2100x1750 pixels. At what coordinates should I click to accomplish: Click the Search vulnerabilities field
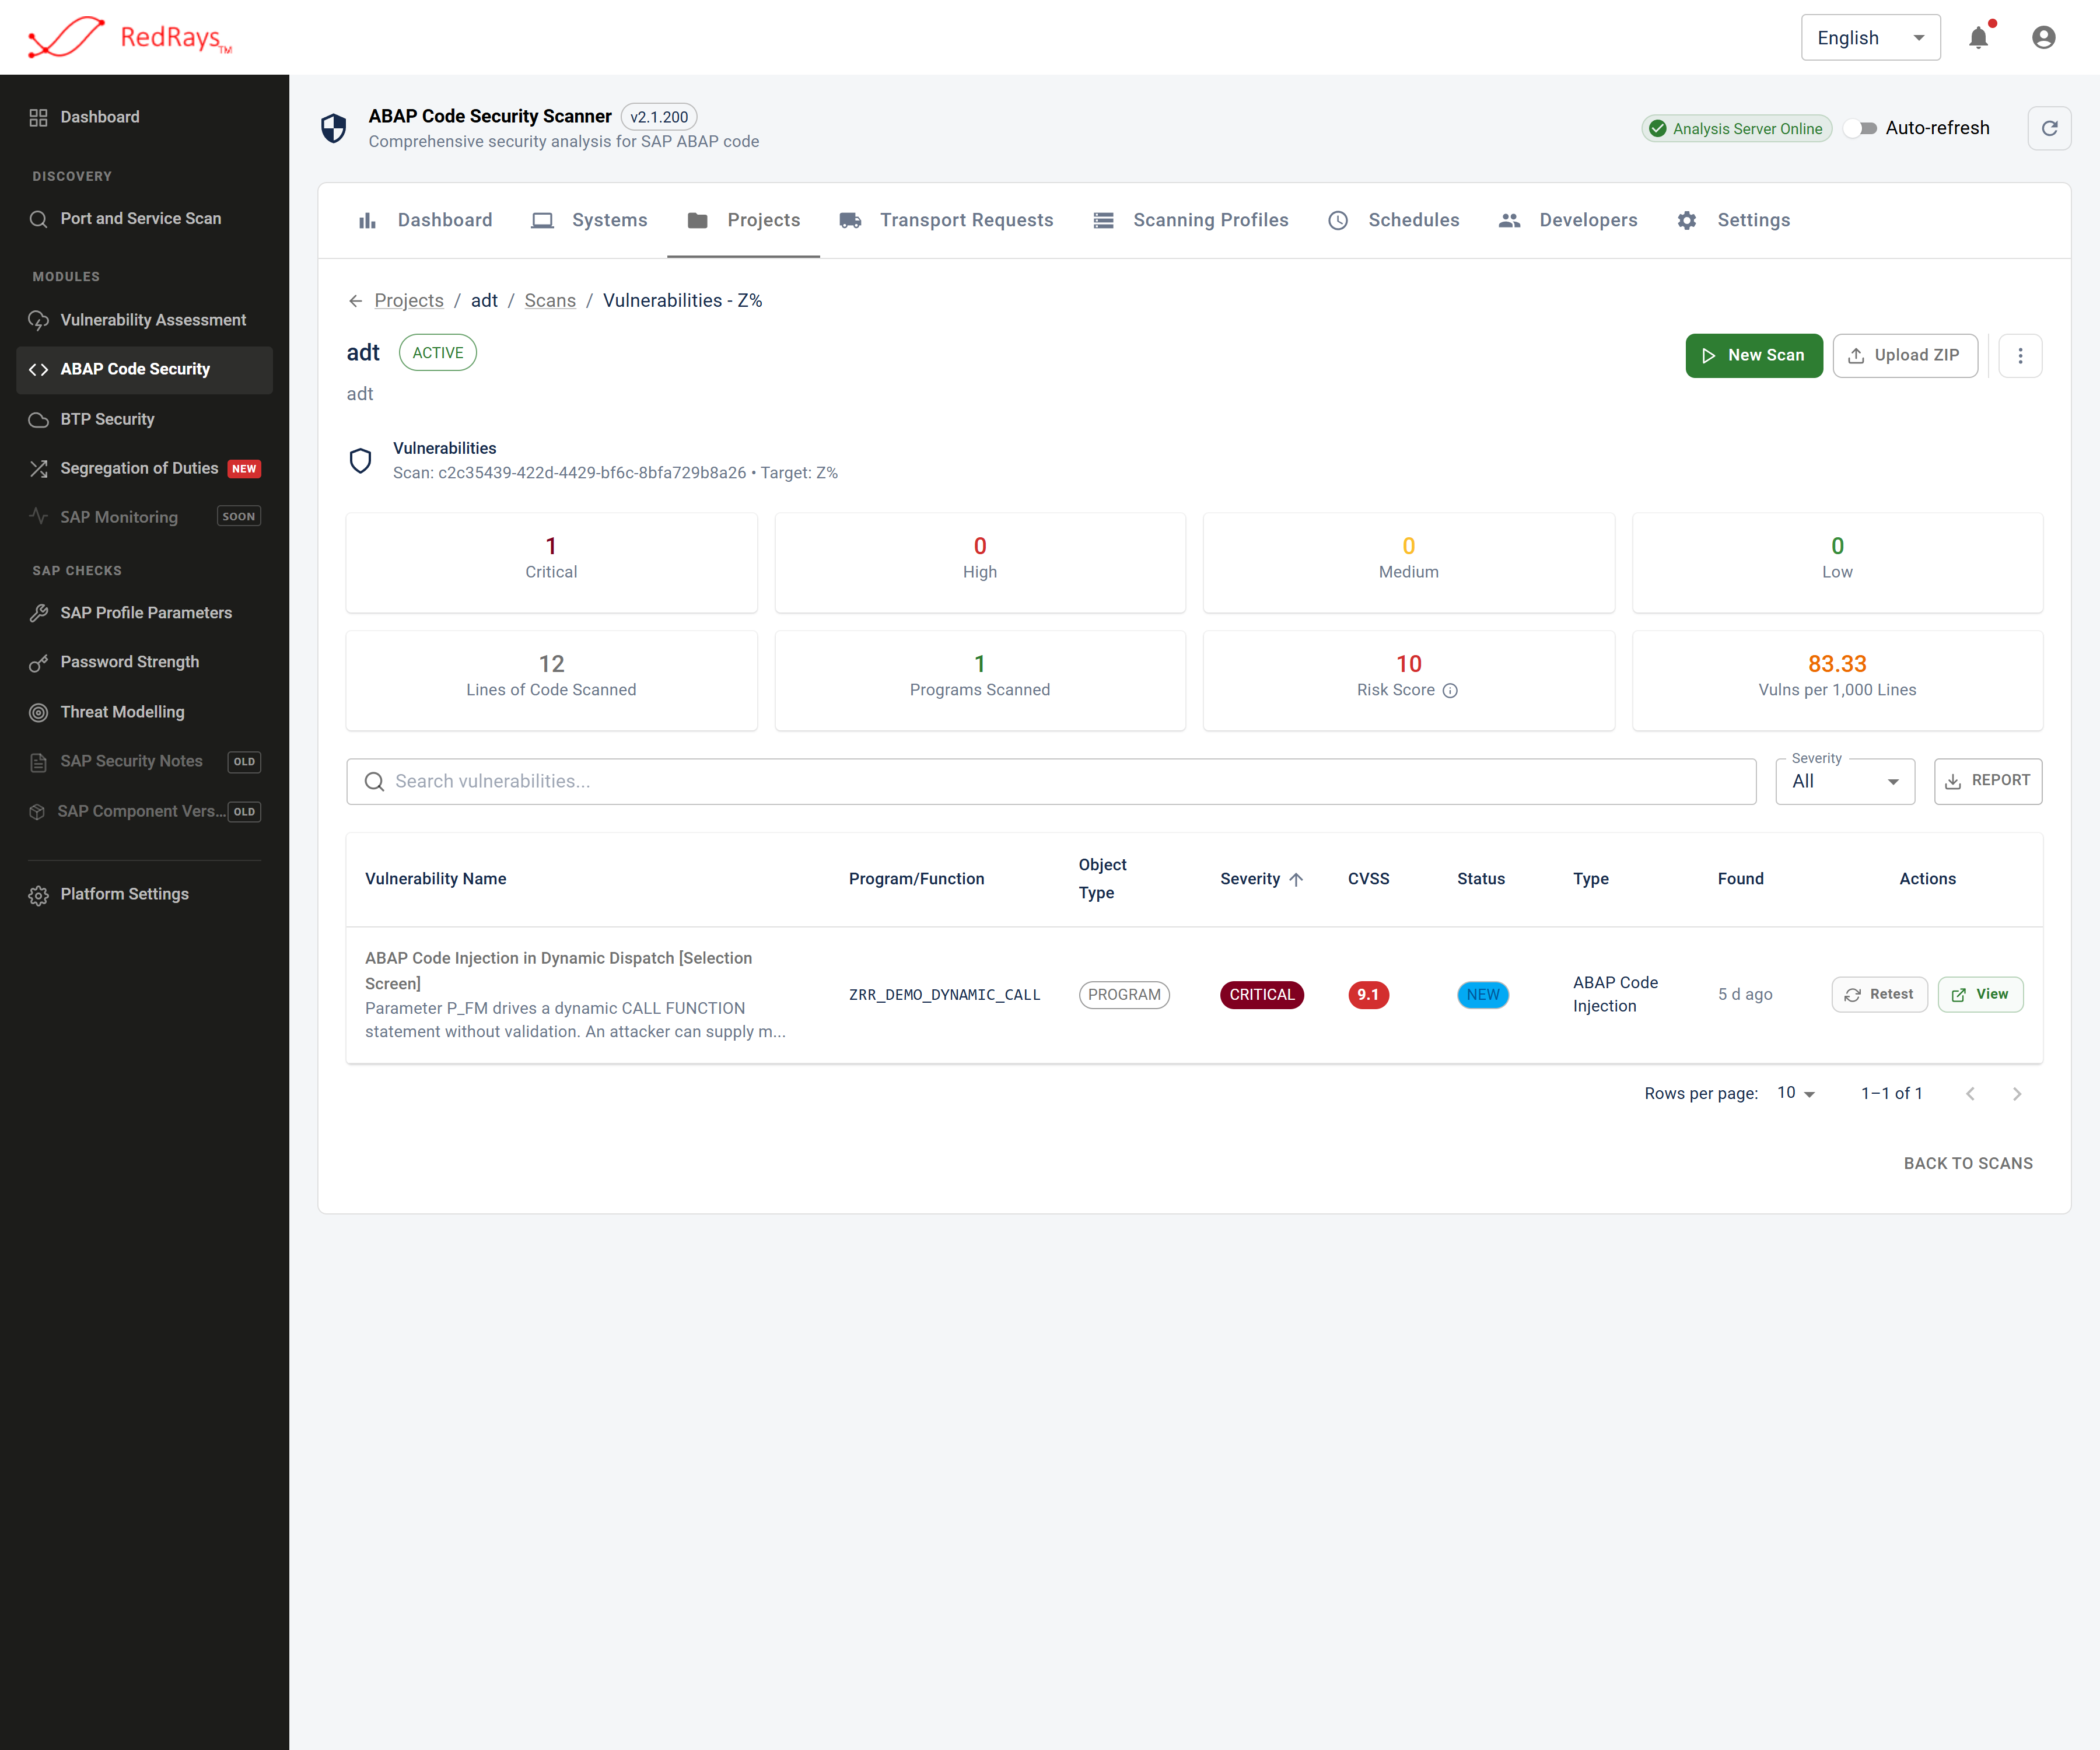tap(1051, 781)
